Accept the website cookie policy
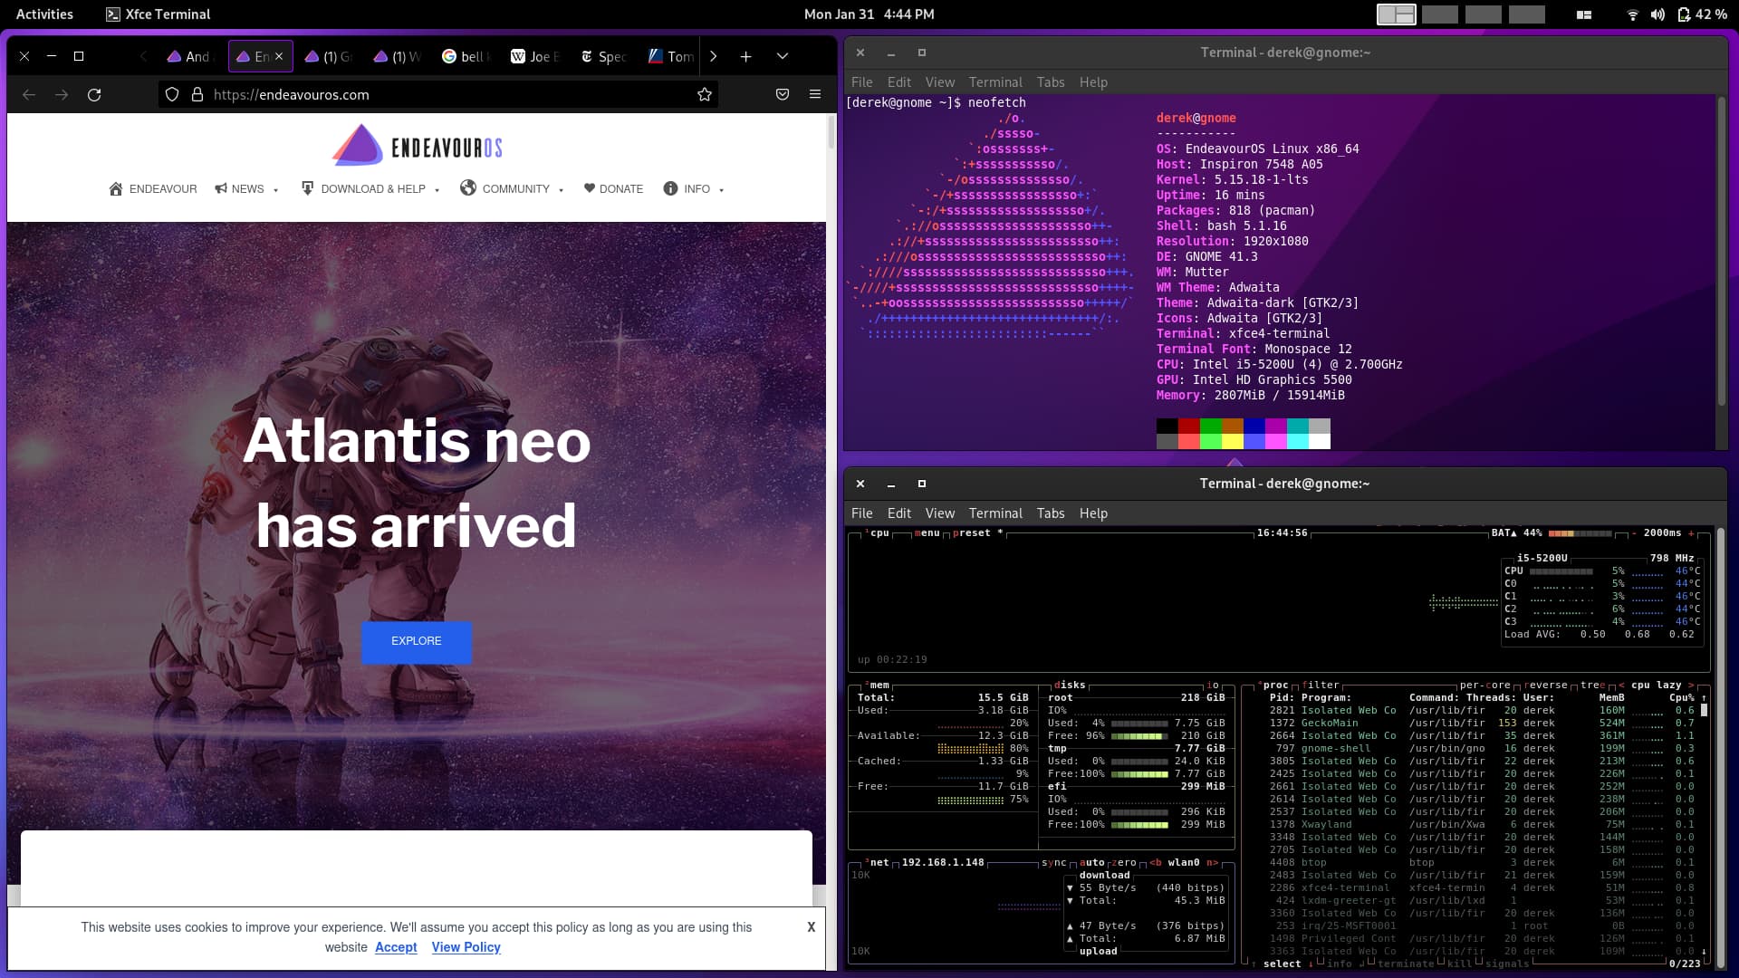The height and width of the screenshot is (978, 1739). coord(395,947)
